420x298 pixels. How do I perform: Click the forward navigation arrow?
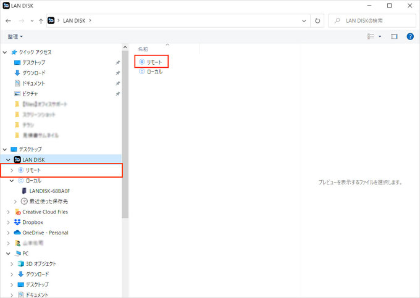(x=22, y=21)
